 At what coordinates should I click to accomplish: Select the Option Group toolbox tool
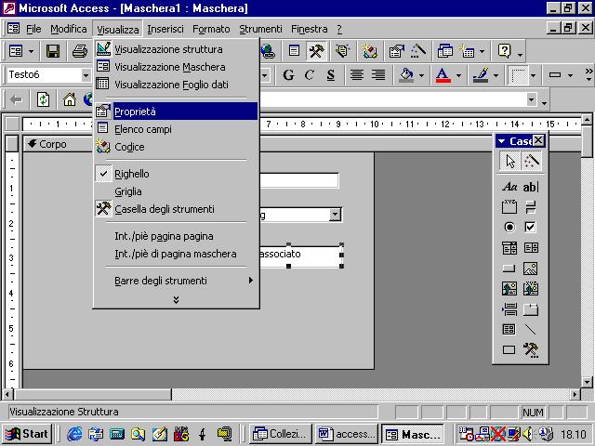(x=509, y=207)
